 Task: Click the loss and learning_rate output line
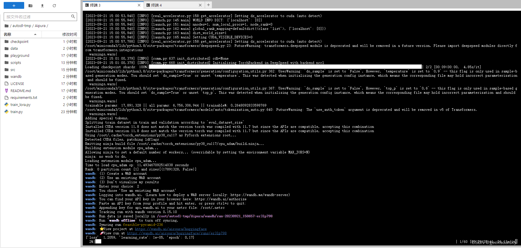click(140, 237)
